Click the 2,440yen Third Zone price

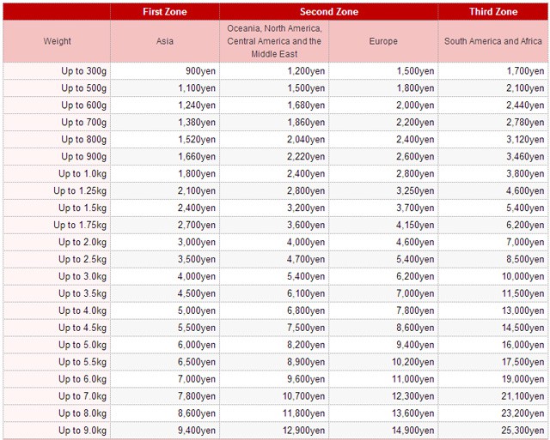coord(525,105)
